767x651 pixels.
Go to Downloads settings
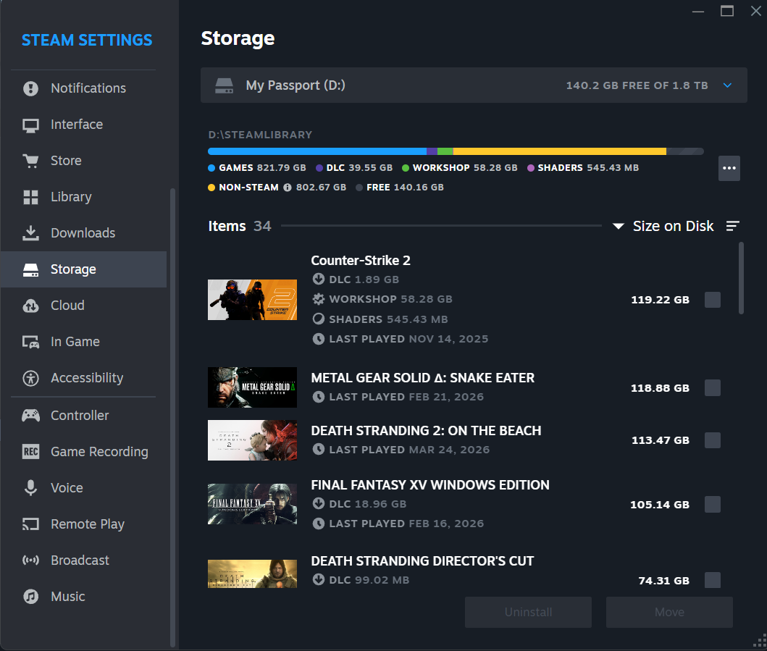(83, 233)
